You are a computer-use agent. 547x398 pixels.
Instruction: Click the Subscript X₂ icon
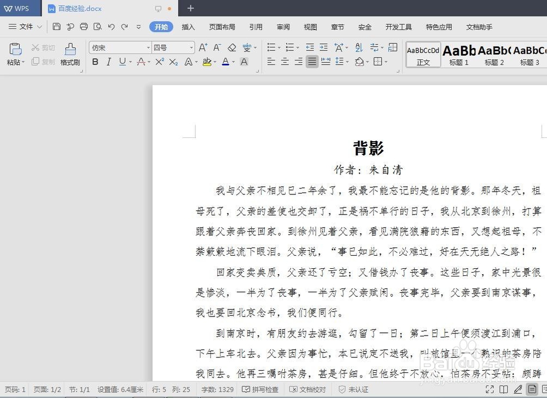173,62
